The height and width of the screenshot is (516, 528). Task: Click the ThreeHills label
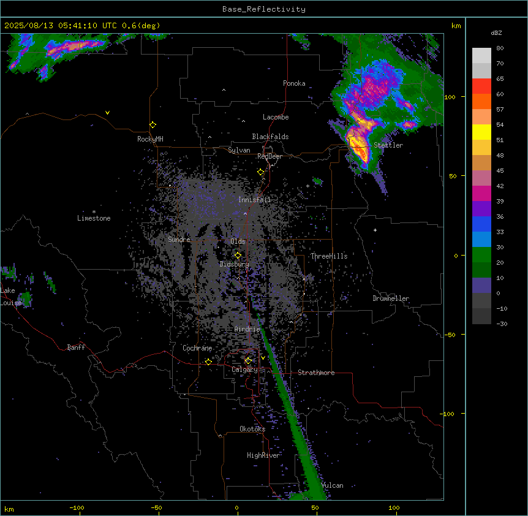pyautogui.click(x=329, y=256)
